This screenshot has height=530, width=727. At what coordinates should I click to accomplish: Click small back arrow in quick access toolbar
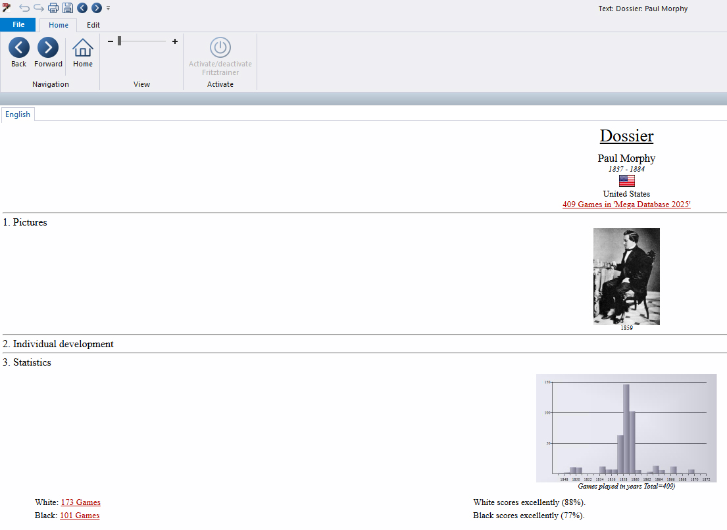point(82,8)
